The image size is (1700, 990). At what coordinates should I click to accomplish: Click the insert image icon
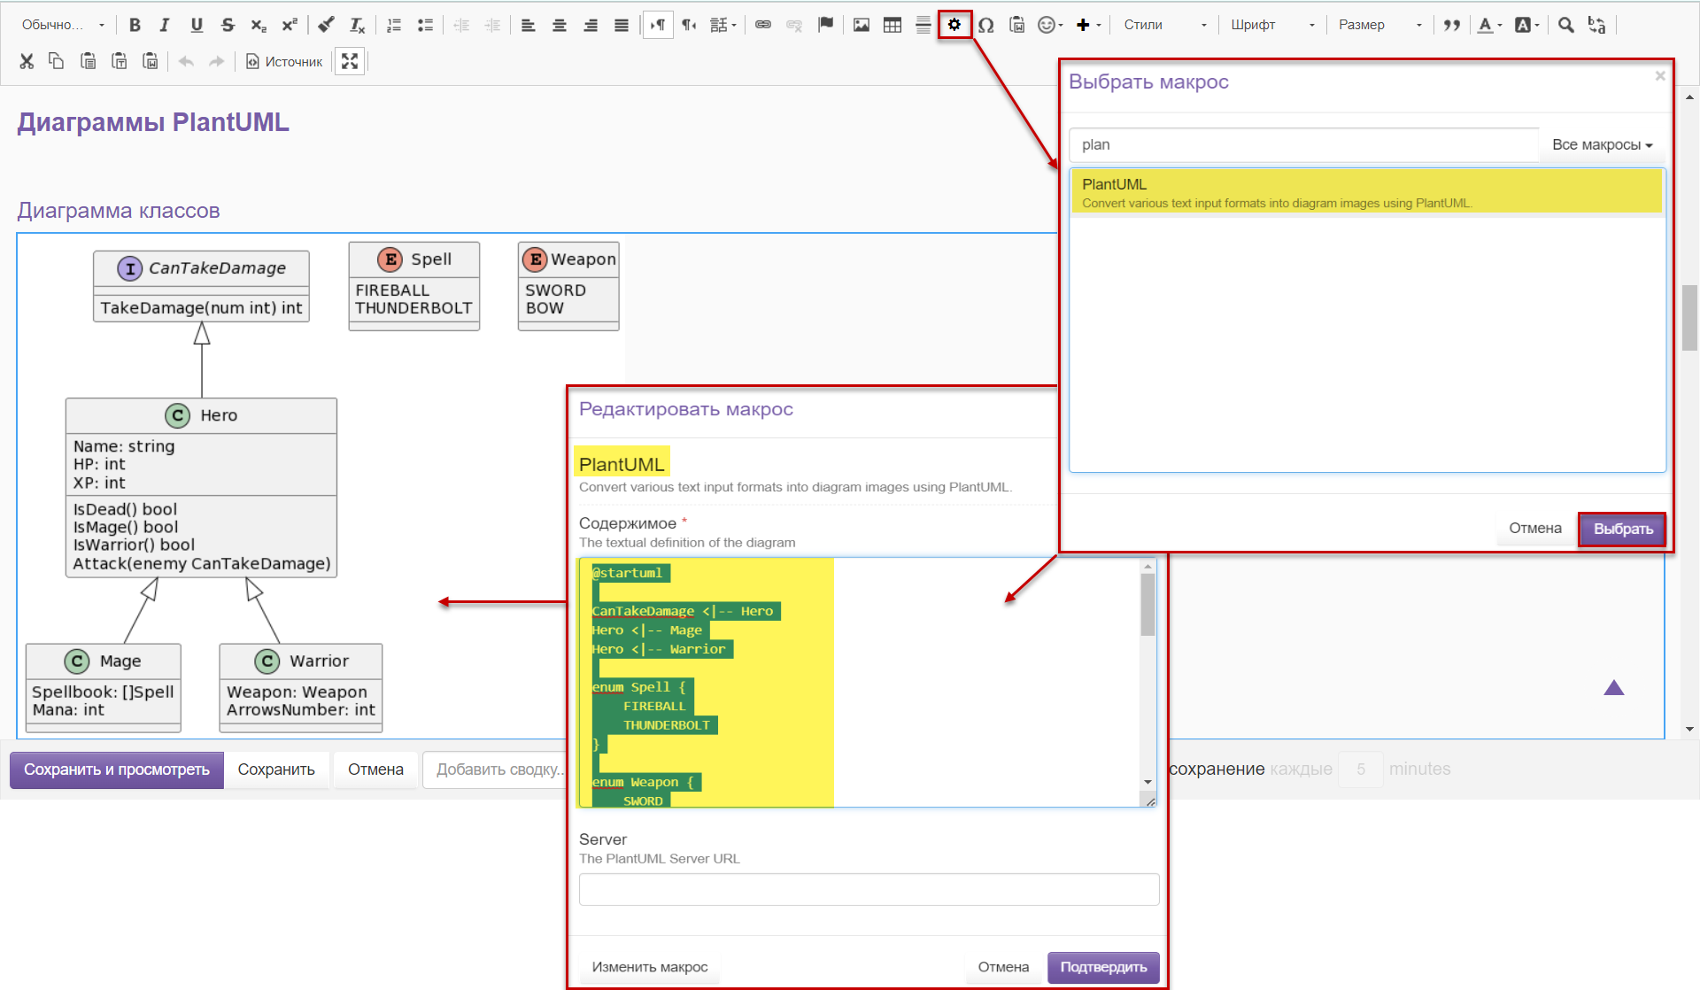(862, 25)
